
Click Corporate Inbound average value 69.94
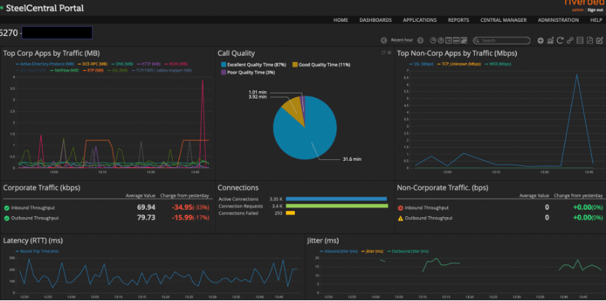point(146,207)
